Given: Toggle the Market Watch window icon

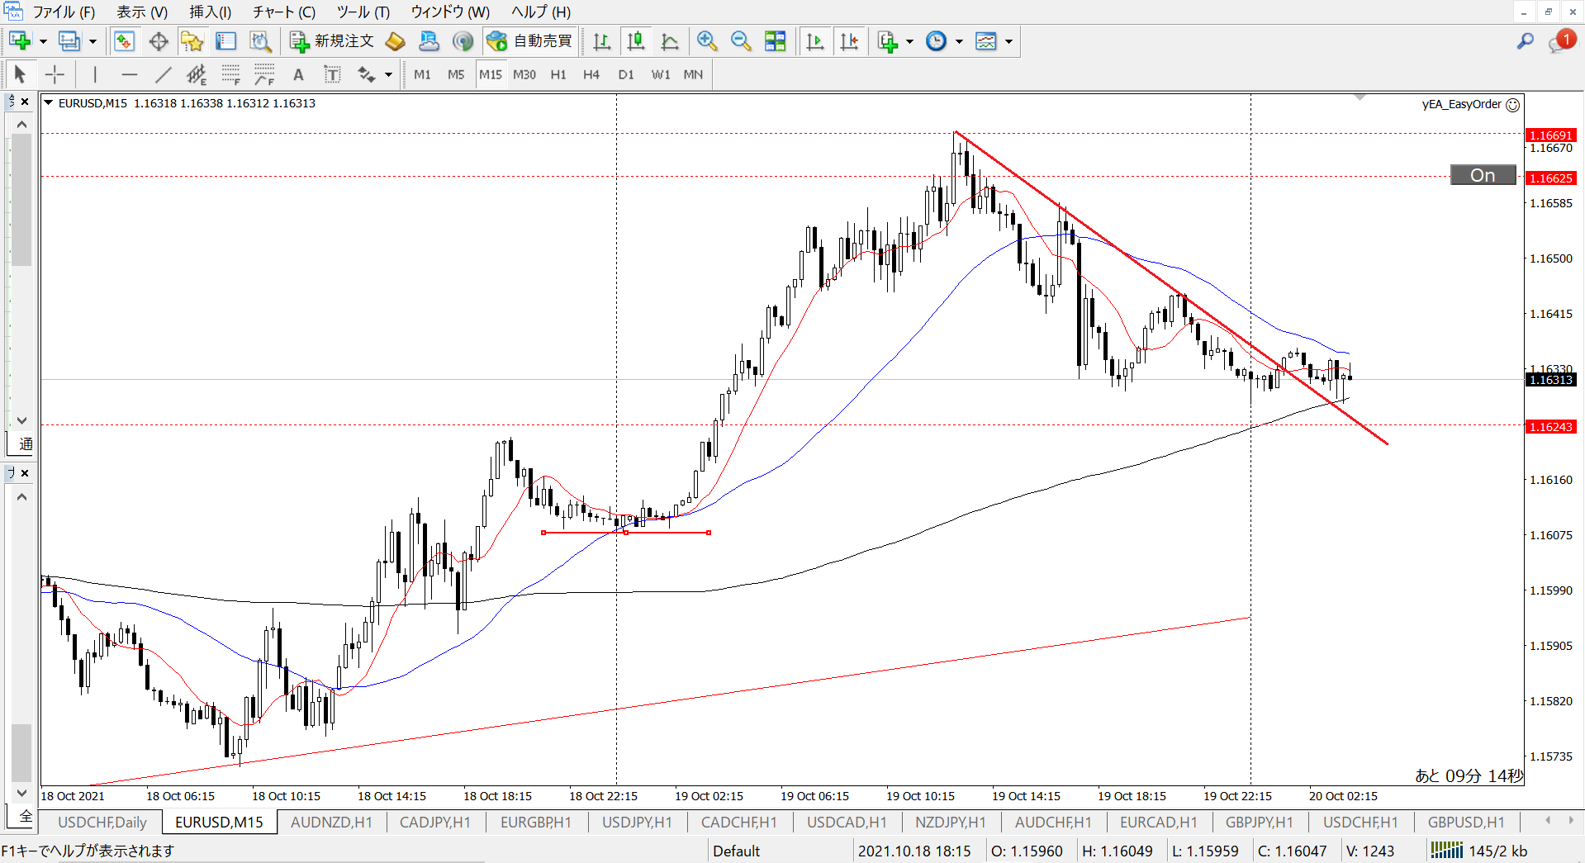Looking at the screenshot, I should pyautogui.click(x=125, y=40).
